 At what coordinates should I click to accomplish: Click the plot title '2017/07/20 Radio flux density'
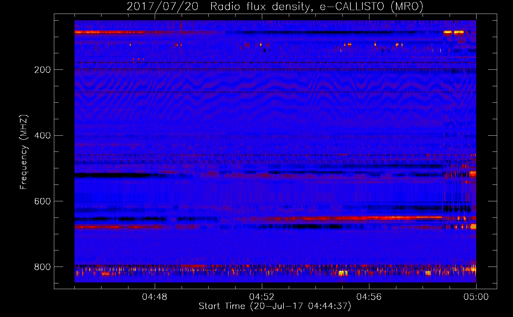(x=275, y=6)
